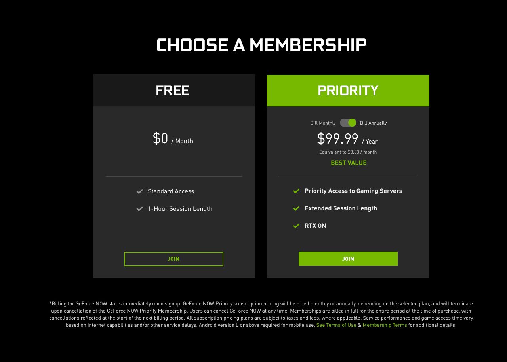This screenshot has height=362, width=507.
Task: Open the Membership Terms link
Action: [x=385, y=325]
